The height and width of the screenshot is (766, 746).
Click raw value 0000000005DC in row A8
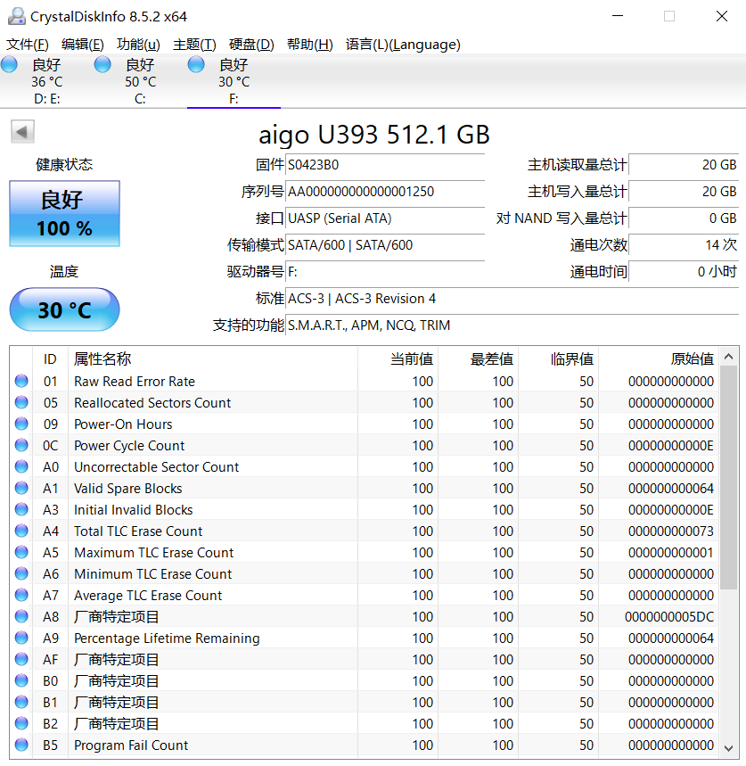coord(669,617)
